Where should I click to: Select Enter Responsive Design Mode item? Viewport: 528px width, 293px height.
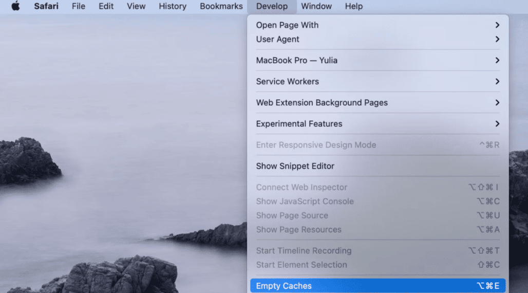378,144
